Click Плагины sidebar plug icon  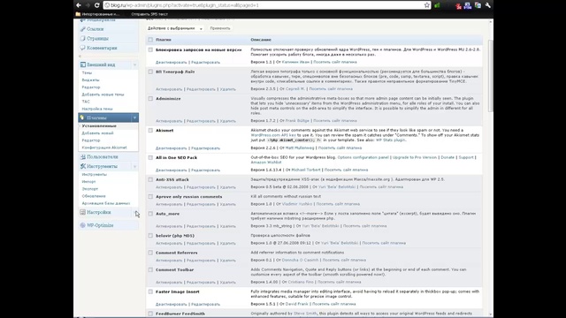(82, 117)
